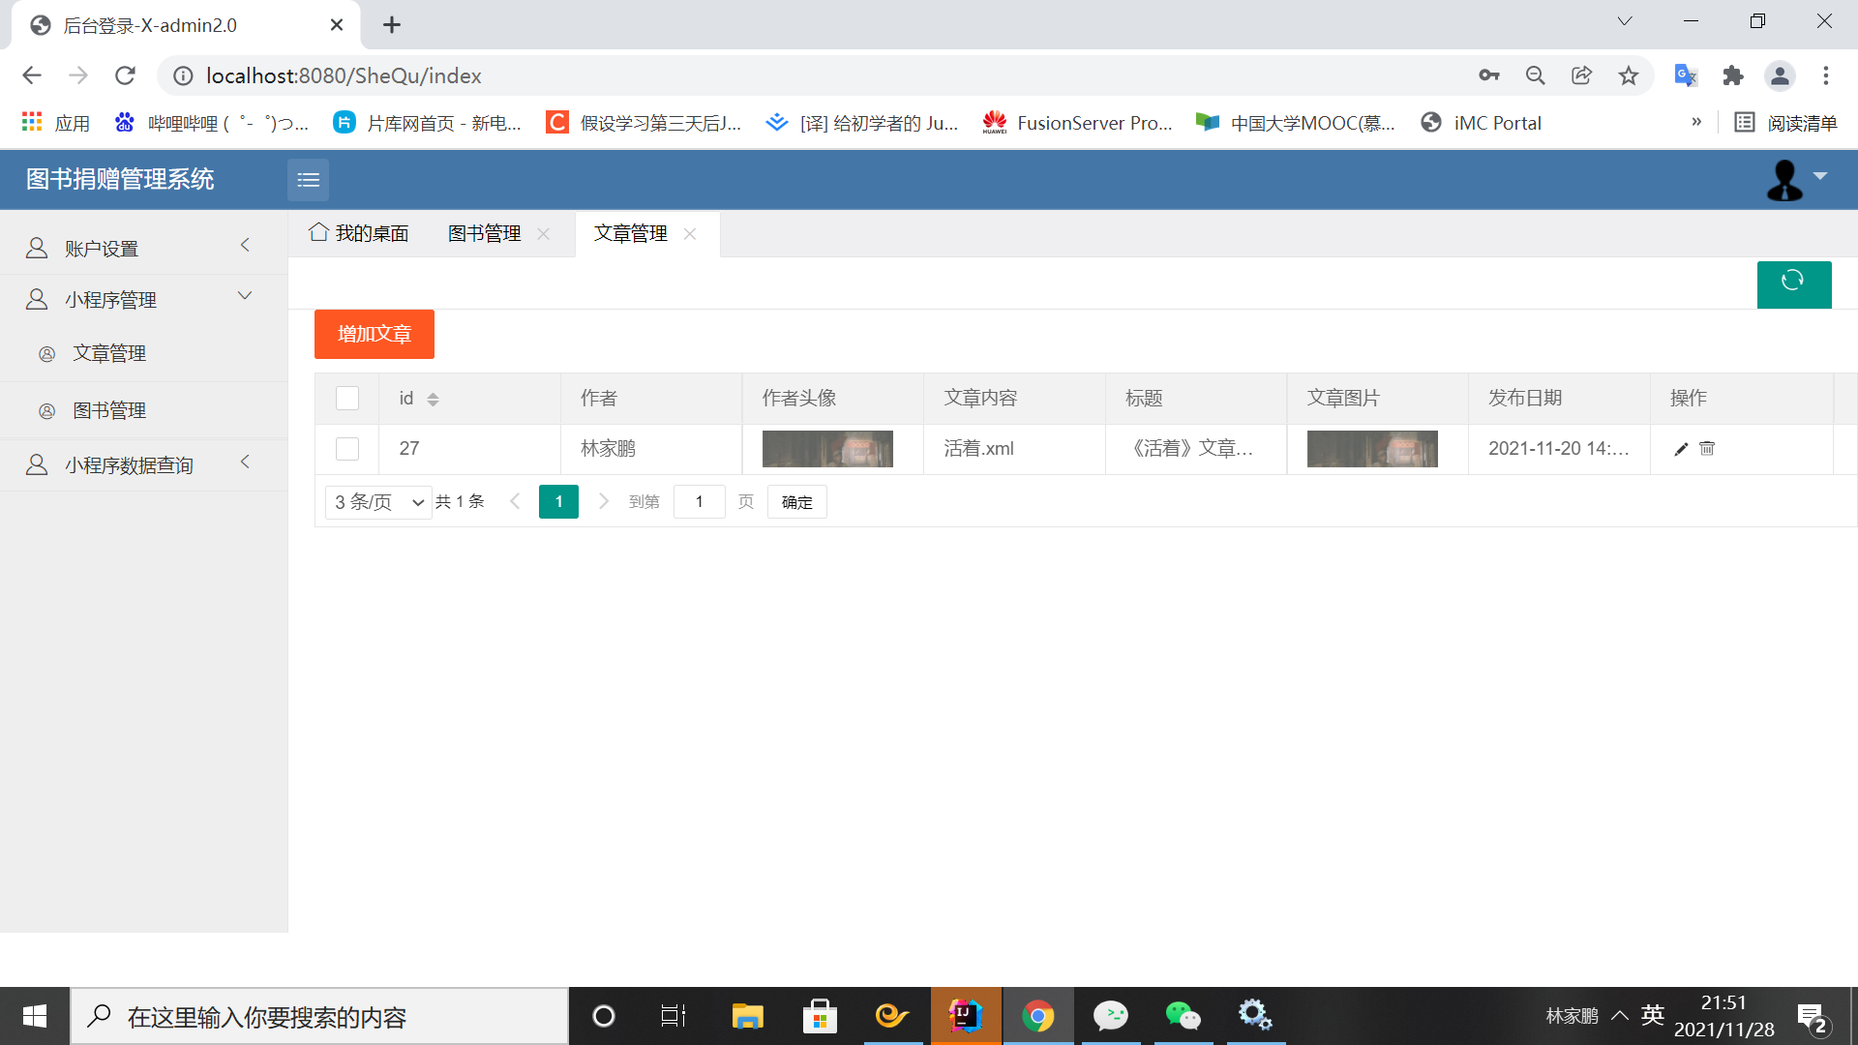Click page 1 pagination button
Screen dimensions: 1858x1045
(x=558, y=502)
